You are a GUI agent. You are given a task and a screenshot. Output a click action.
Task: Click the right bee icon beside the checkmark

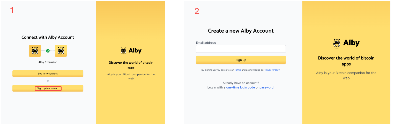coord(61,51)
